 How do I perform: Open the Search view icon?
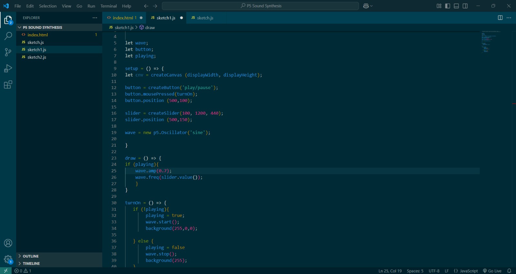pyautogui.click(x=8, y=36)
